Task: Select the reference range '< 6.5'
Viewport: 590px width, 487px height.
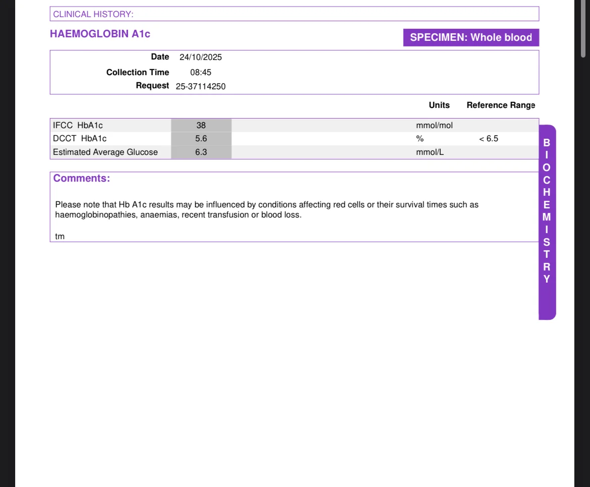Action: (x=489, y=139)
